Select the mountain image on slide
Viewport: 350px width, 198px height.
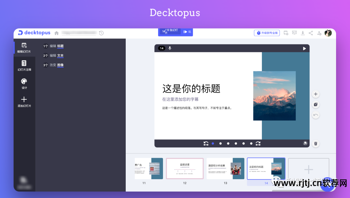(274, 96)
